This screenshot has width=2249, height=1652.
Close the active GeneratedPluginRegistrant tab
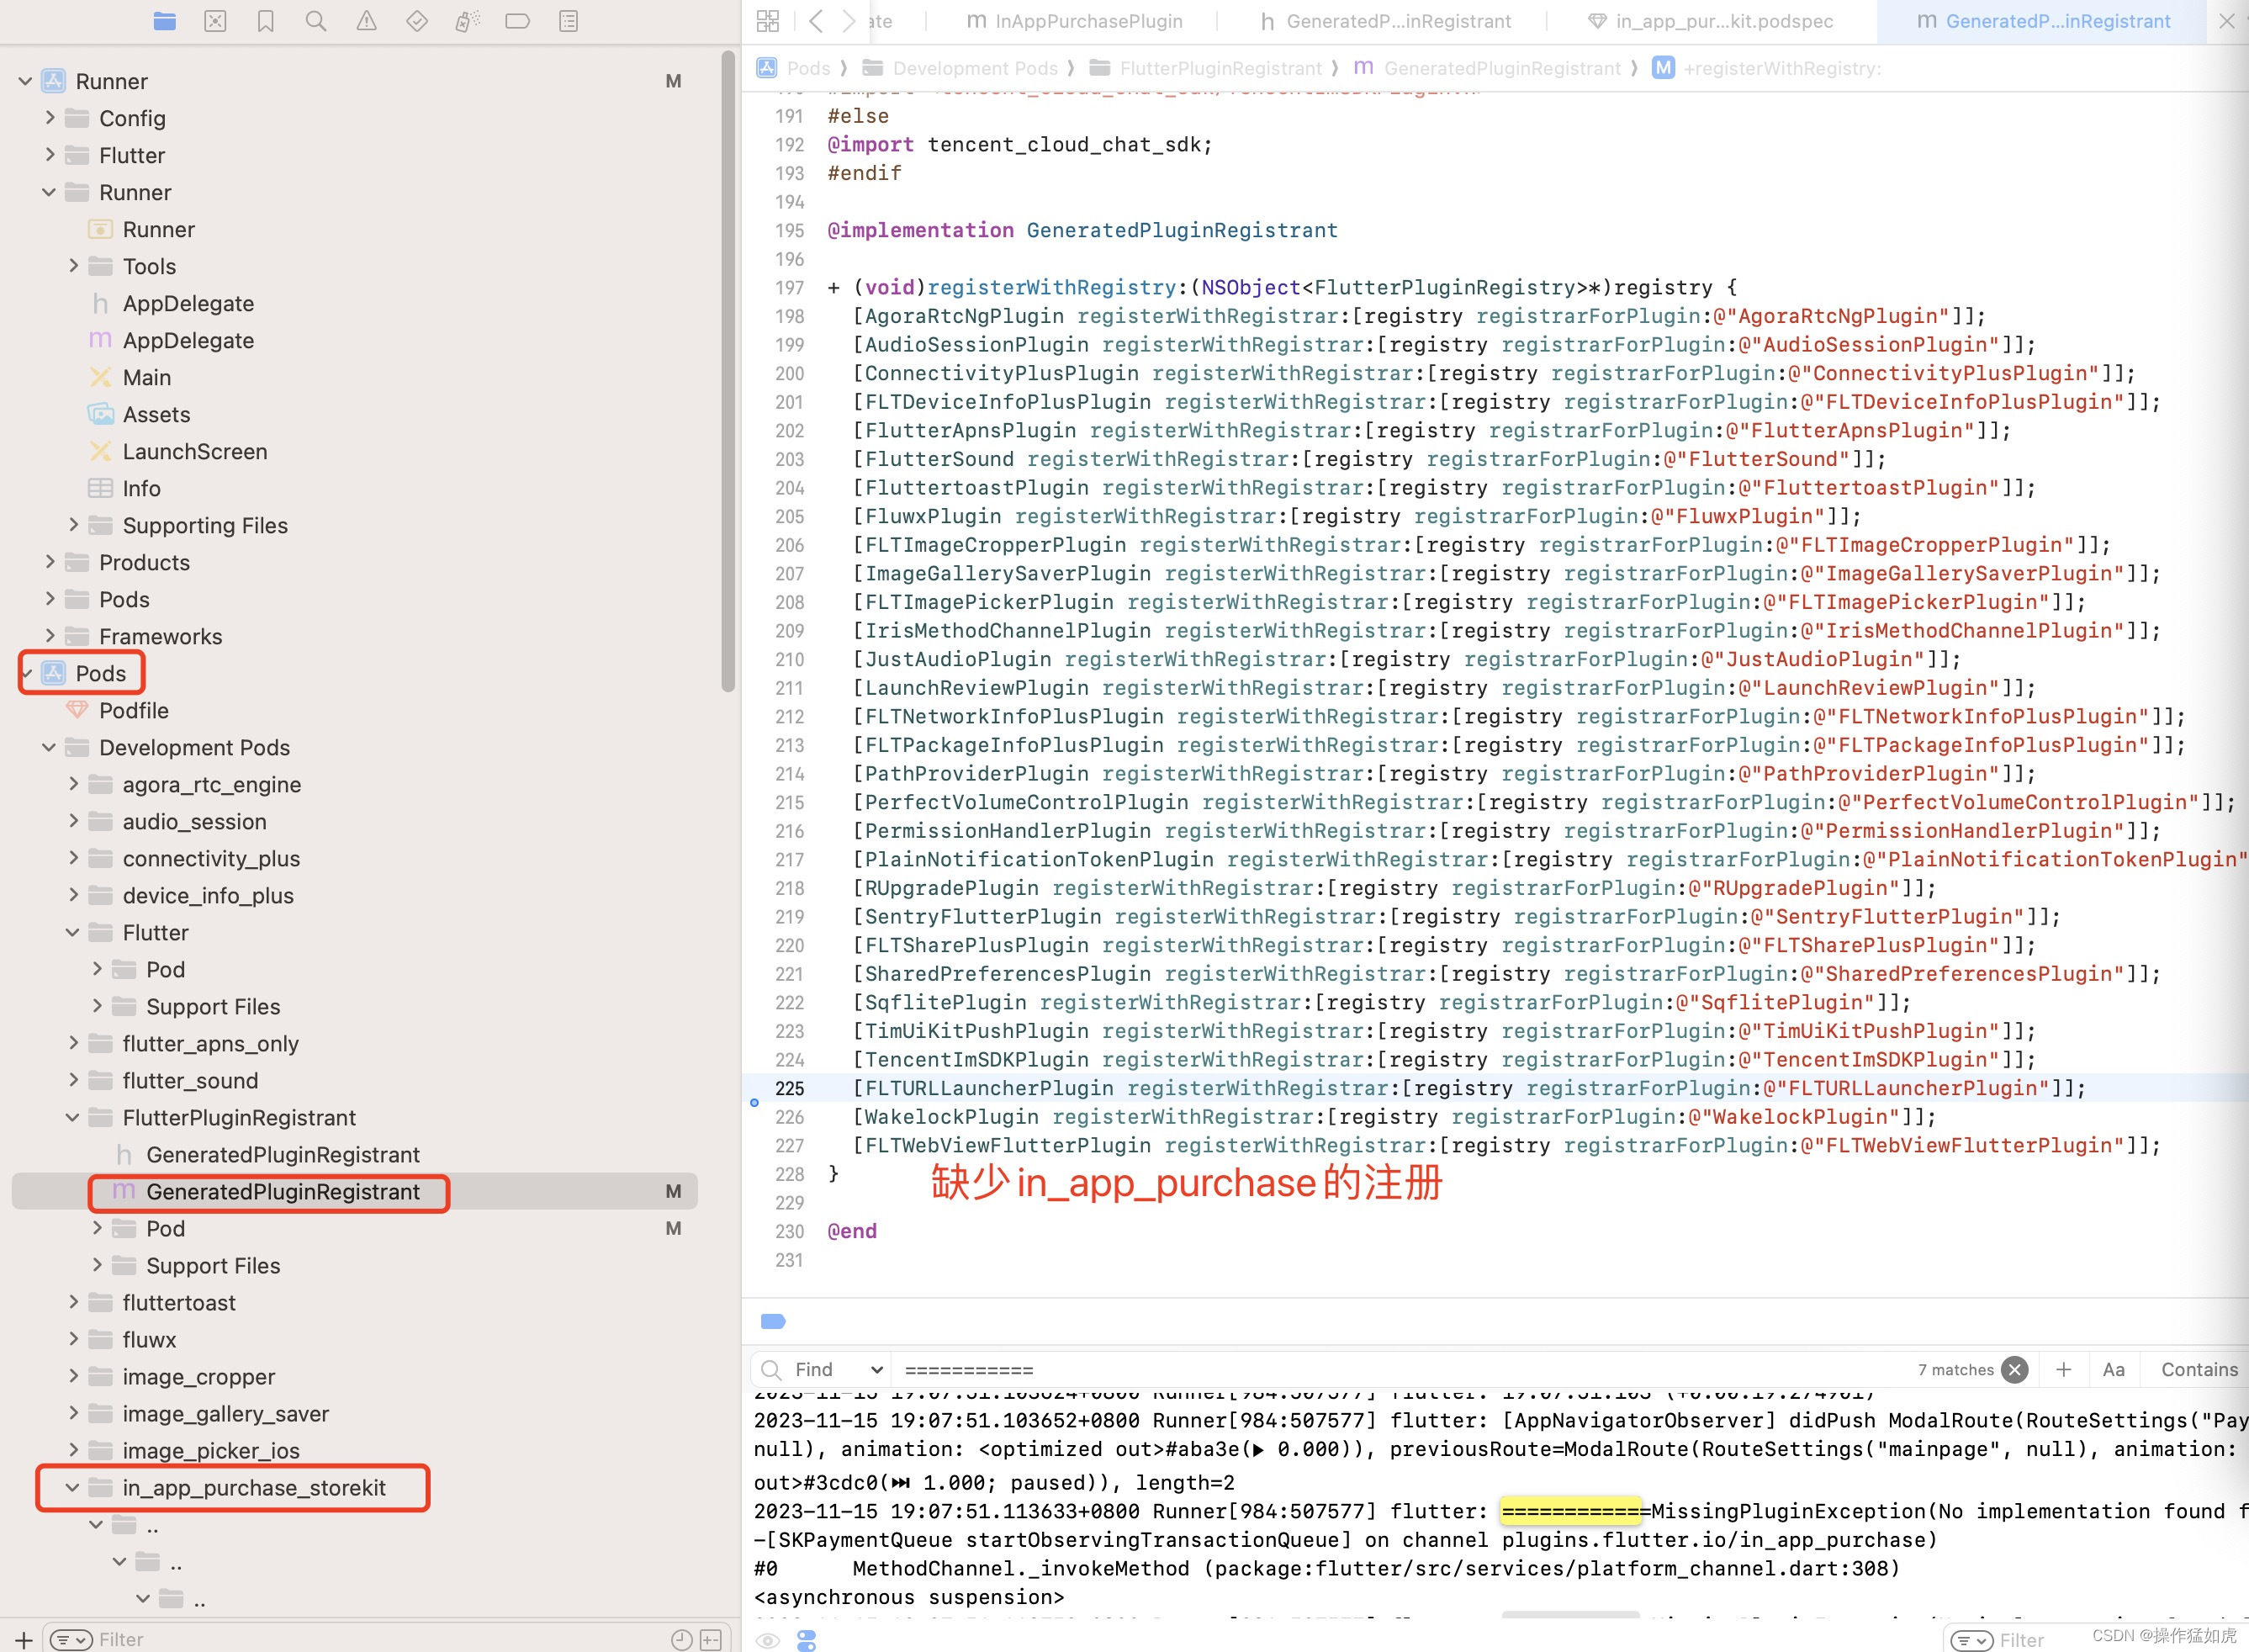point(2226,21)
